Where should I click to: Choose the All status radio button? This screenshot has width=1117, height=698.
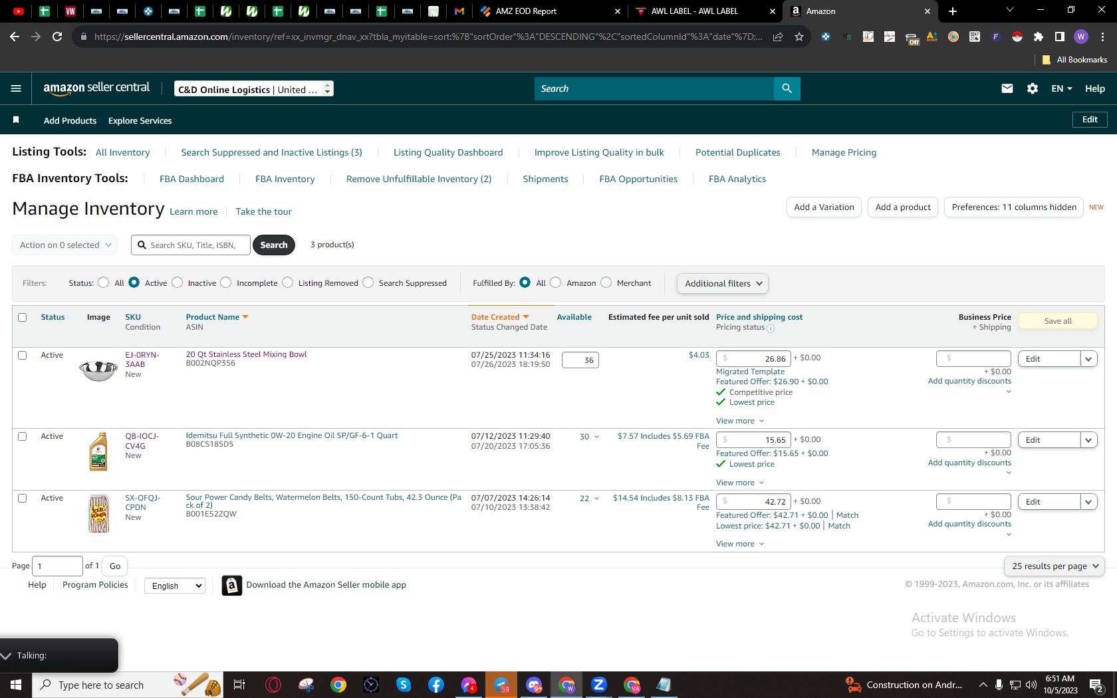[103, 283]
